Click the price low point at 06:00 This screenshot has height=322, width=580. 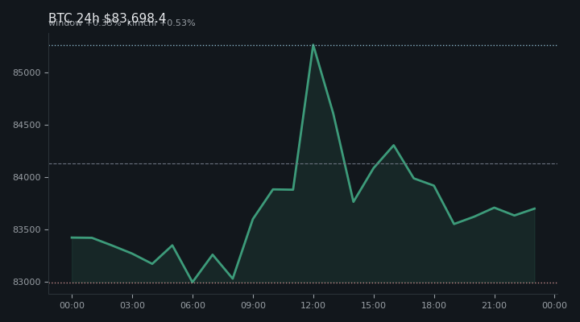click(193, 282)
